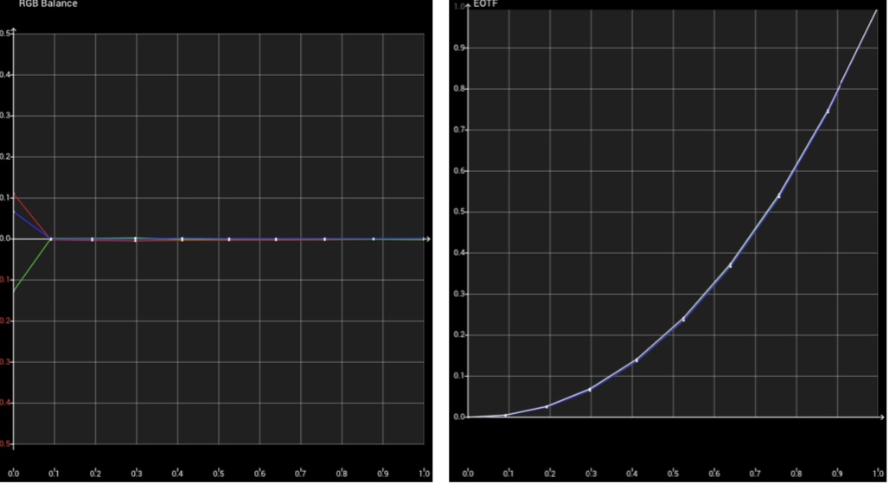Pick the EOTF measurement point near 0.75 output
This screenshot has height=484, width=889.
click(828, 111)
